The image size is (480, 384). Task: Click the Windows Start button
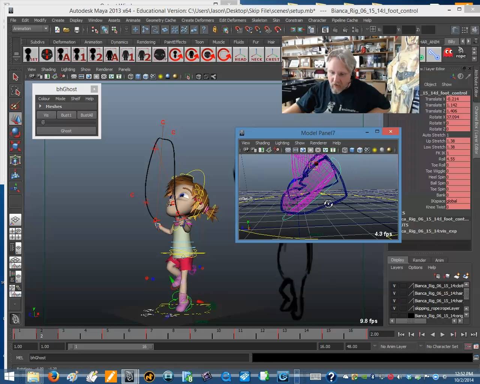tap(9, 376)
